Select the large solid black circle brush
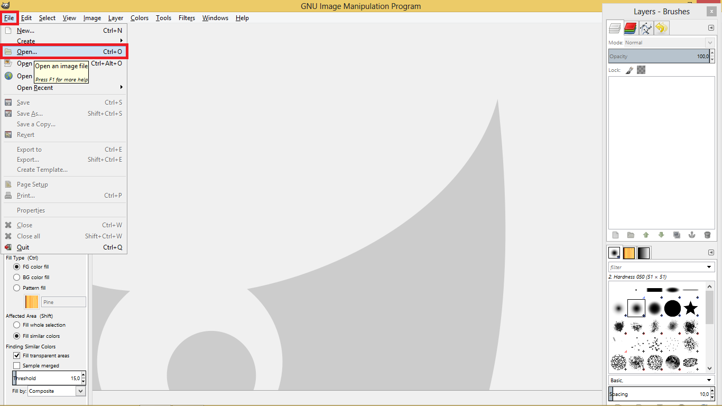This screenshot has height=406, width=722. (x=672, y=308)
